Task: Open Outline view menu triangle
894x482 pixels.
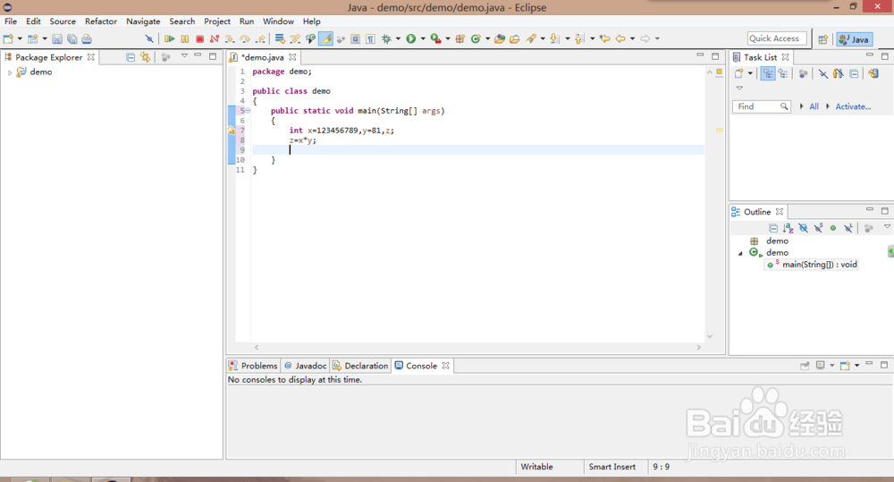Action: [887, 227]
